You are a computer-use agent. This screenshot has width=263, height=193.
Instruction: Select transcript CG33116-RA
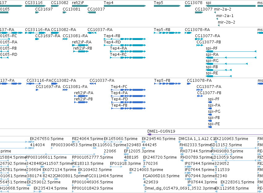click(x=36, y=33)
